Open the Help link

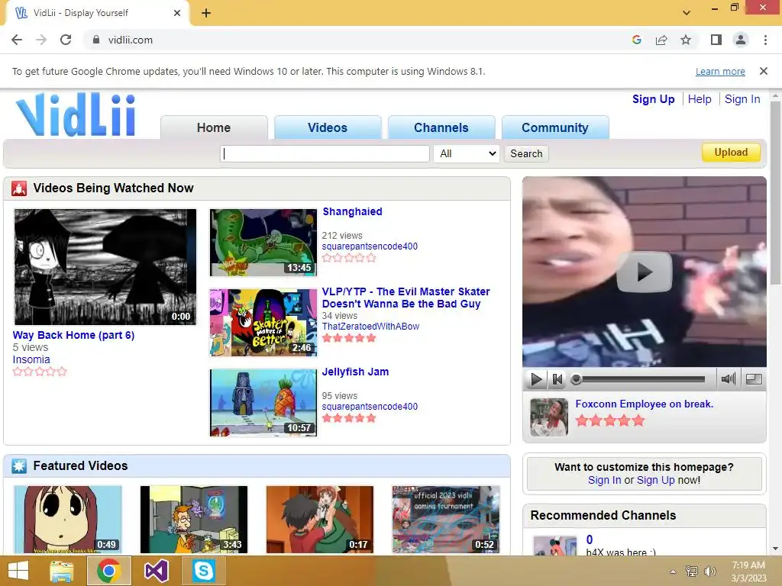700,99
